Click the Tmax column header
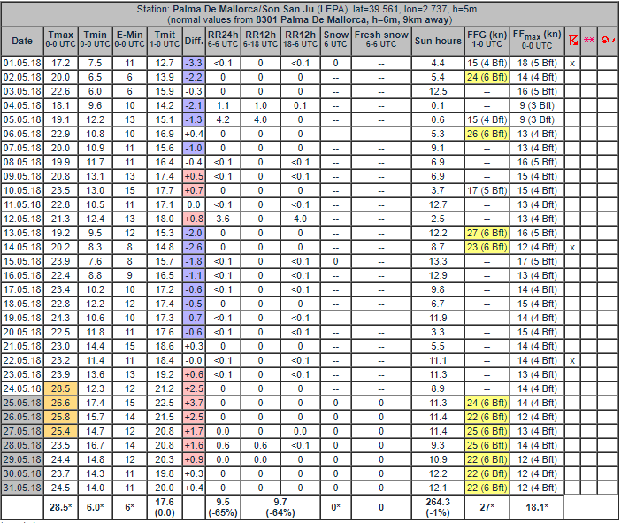This screenshot has width=621, height=523. 60,41
